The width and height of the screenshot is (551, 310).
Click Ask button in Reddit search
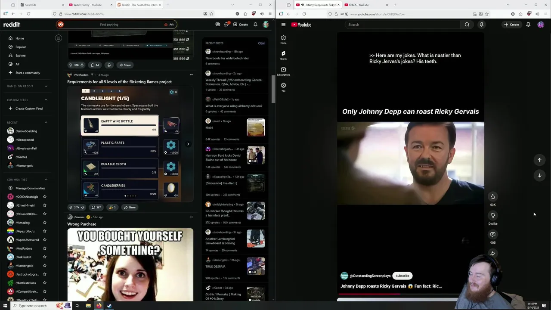(x=169, y=25)
